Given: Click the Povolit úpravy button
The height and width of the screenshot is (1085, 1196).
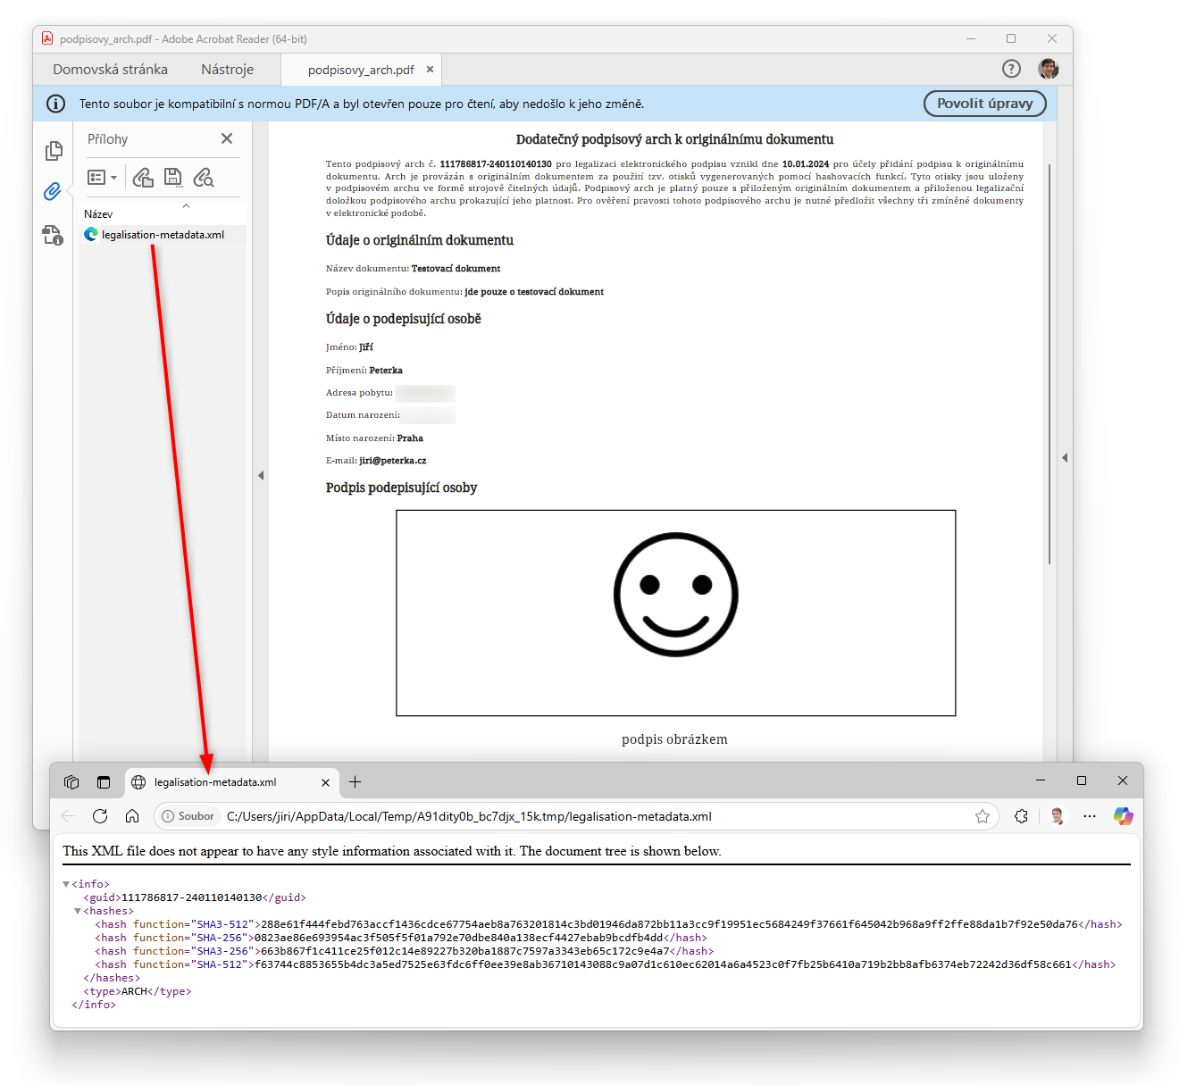Looking at the screenshot, I should point(984,104).
